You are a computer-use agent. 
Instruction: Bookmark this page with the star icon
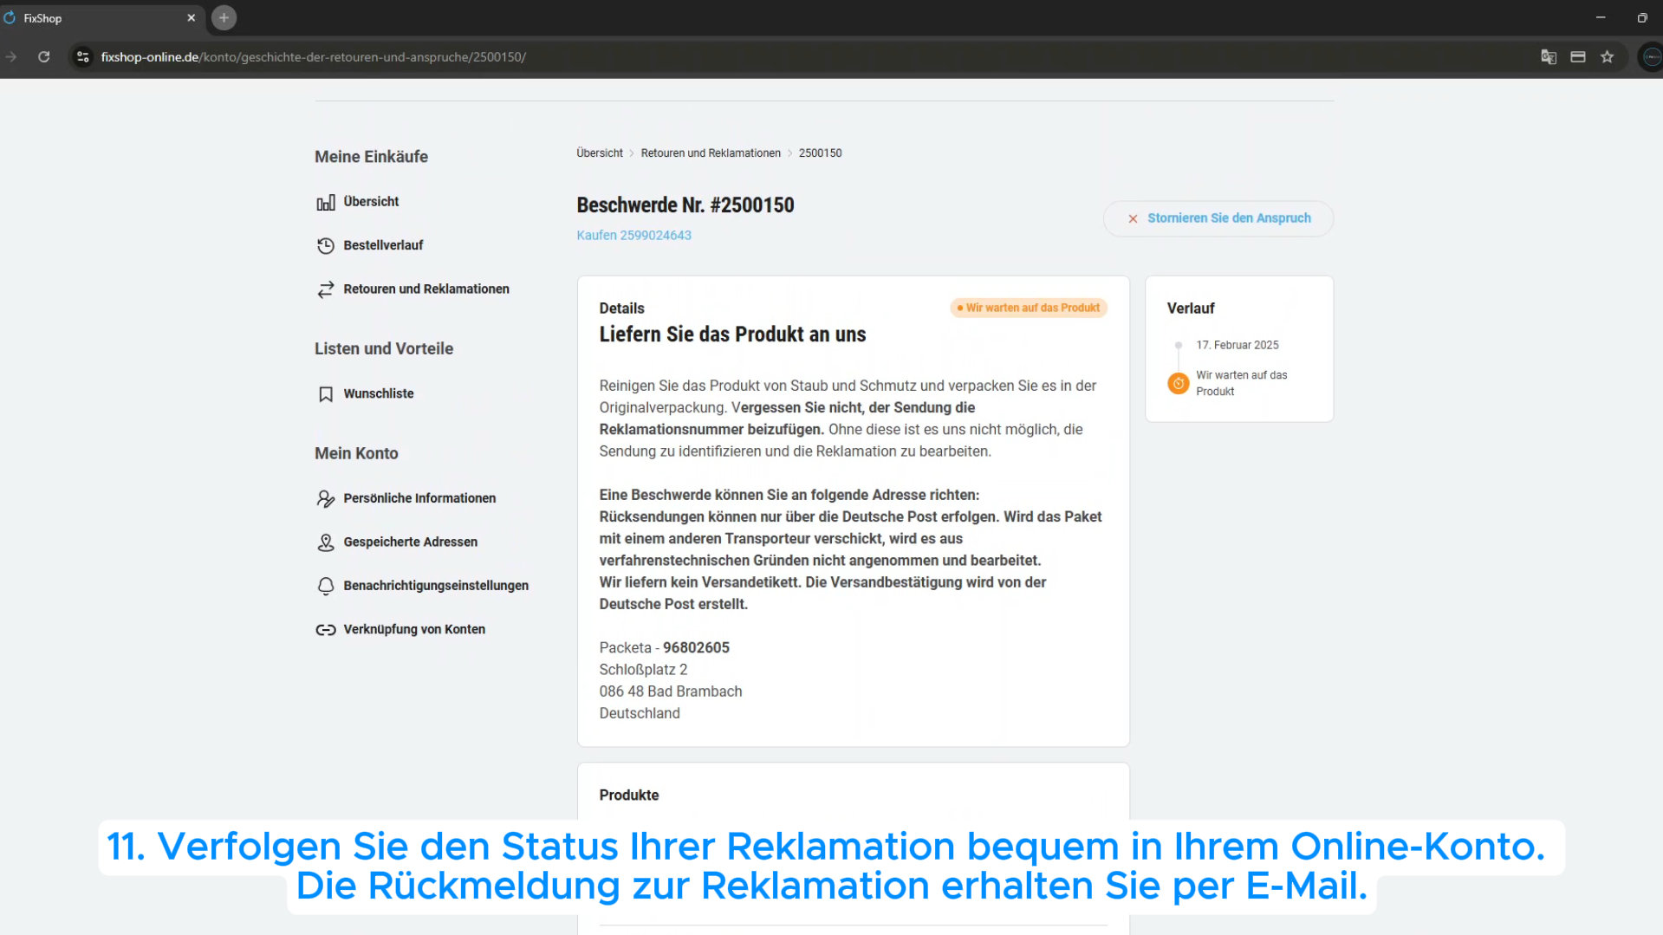pyautogui.click(x=1608, y=57)
